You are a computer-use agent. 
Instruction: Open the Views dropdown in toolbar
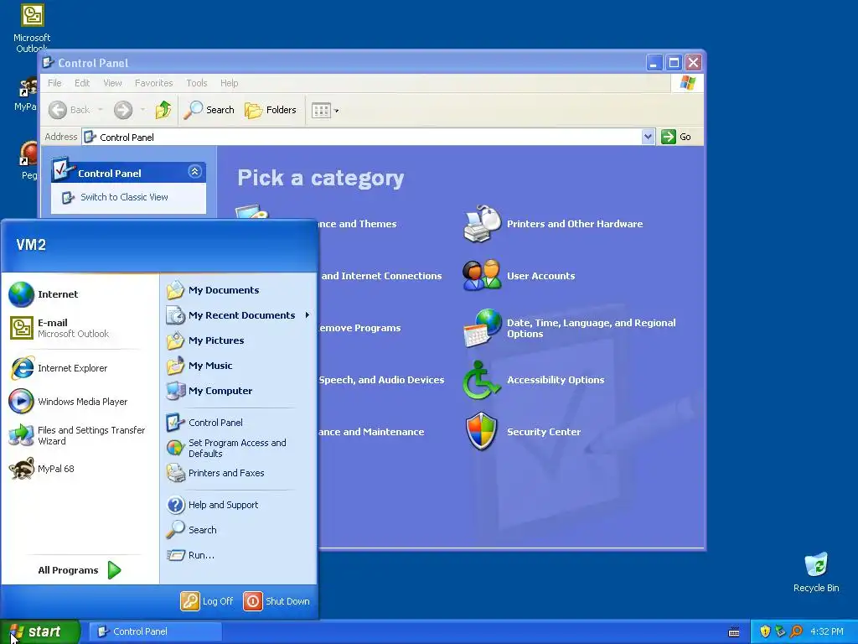click(x=325, y=110)
